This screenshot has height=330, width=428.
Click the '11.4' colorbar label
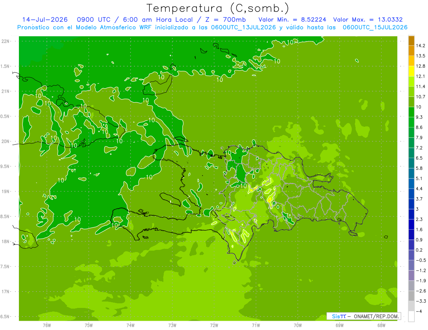421,87
